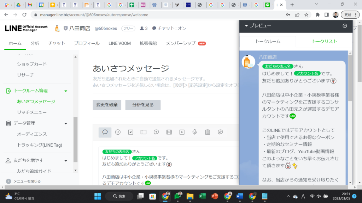The height and width of the screenshot is (203, 362).
Task: Select the text message icon in editor toolbar
Action: (105, 132)
